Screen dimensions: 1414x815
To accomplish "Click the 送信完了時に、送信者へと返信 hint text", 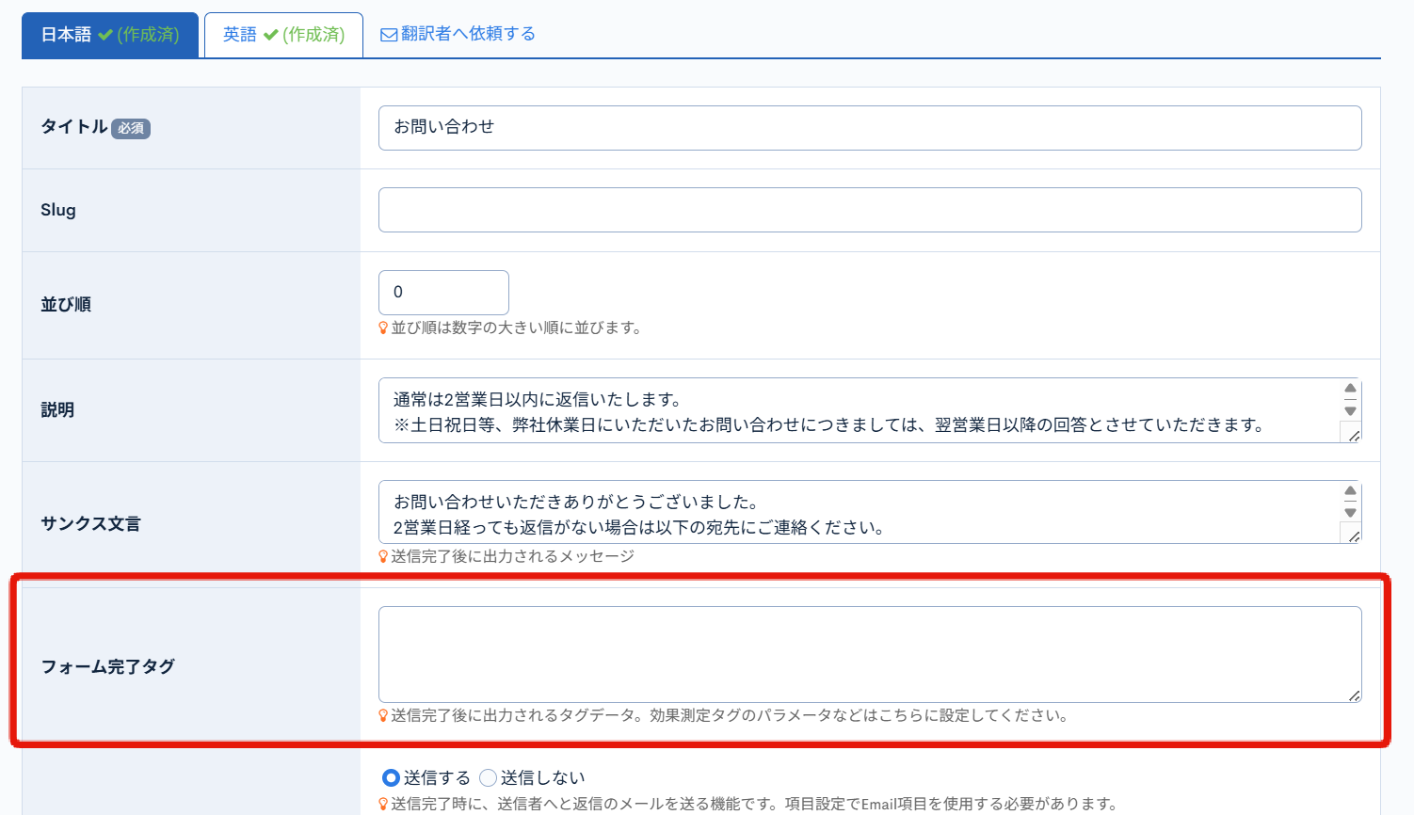I will 754,804.
